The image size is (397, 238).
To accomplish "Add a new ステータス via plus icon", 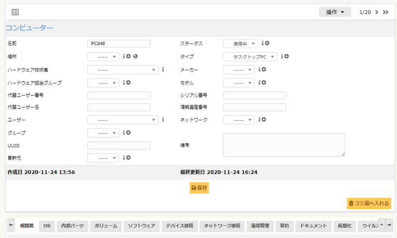I will coord(267,44).
